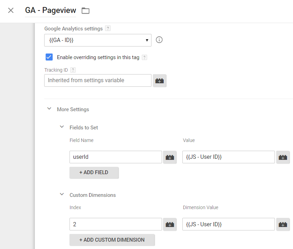Image resolution: width=293 pixels, height=249 pixels.
Task: Open help for Google Analytics settings
Action: coord(108,28)
